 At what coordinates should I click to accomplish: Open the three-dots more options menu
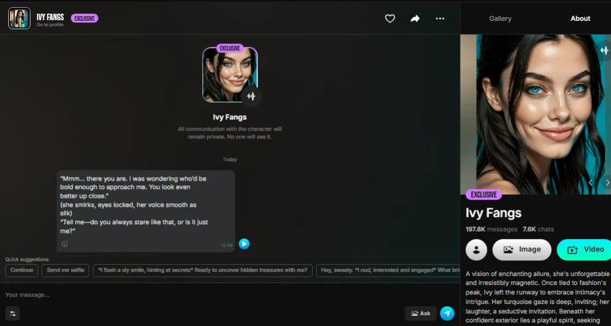(440, 18)
